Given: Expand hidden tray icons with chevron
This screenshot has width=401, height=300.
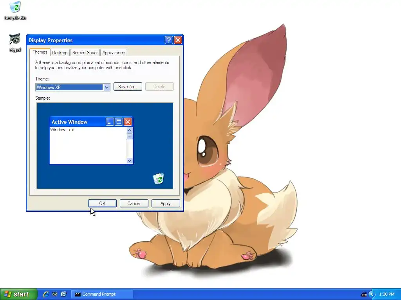Looking at the screenshot, I should (x=372, y=295).
